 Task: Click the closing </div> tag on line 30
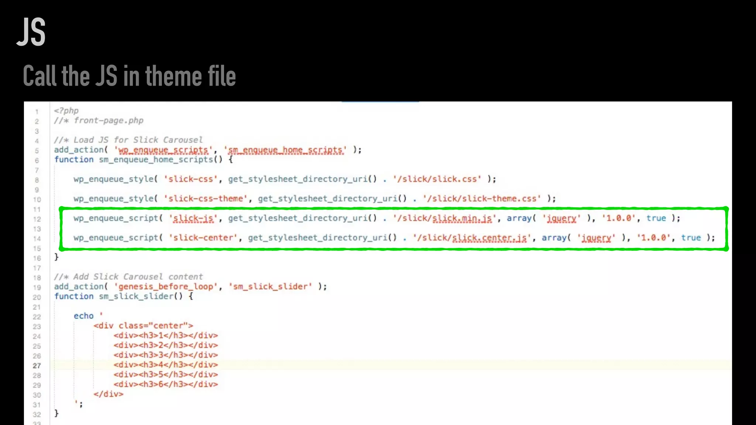coord(109,394)
